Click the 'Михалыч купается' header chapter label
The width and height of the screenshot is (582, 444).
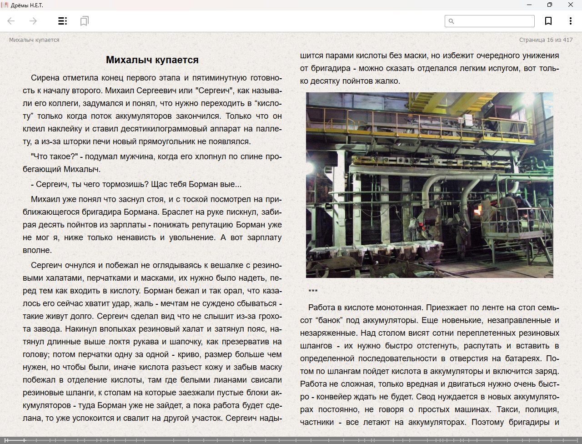[34, 40]
